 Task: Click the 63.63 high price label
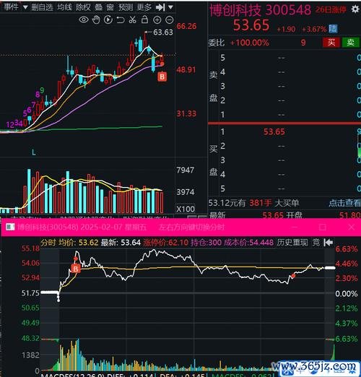click(x=163, y=32)
